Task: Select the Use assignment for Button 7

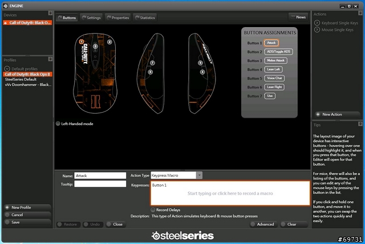Action: tap(270, 96)
